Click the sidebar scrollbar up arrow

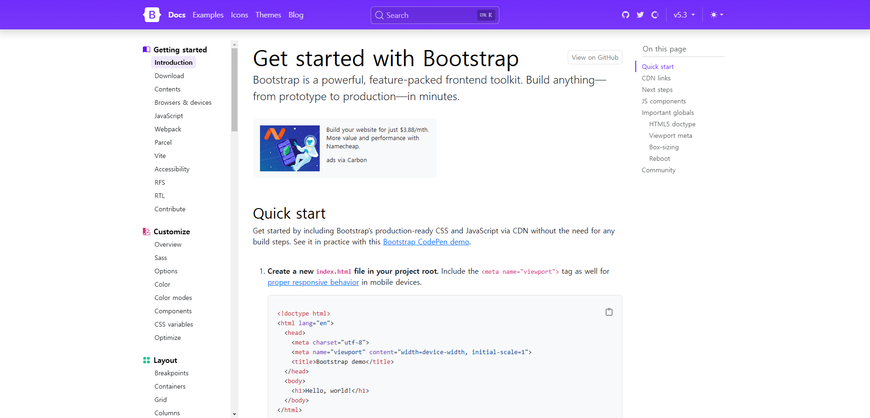tap(234, 45)
